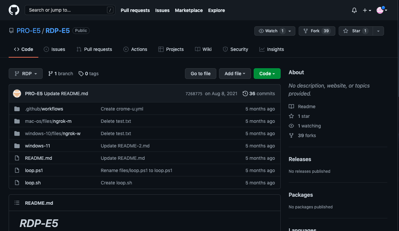399x231 pixels.
Task: Open the windows-11 folder
Action: (37, 146)
